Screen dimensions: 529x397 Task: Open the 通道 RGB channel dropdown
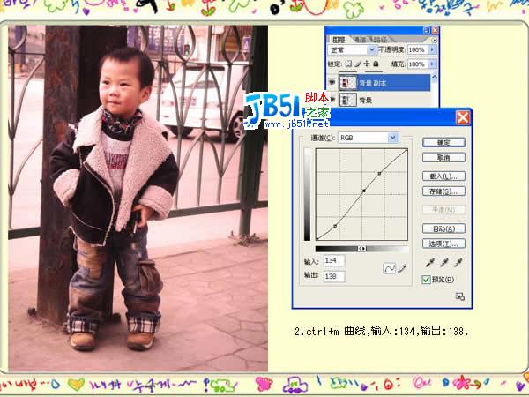(392, 138)
